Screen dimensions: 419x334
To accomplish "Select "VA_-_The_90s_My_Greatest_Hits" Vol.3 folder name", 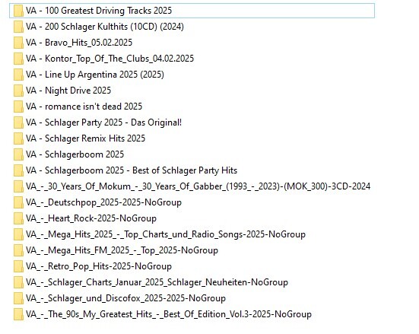I will pos(169,314).
